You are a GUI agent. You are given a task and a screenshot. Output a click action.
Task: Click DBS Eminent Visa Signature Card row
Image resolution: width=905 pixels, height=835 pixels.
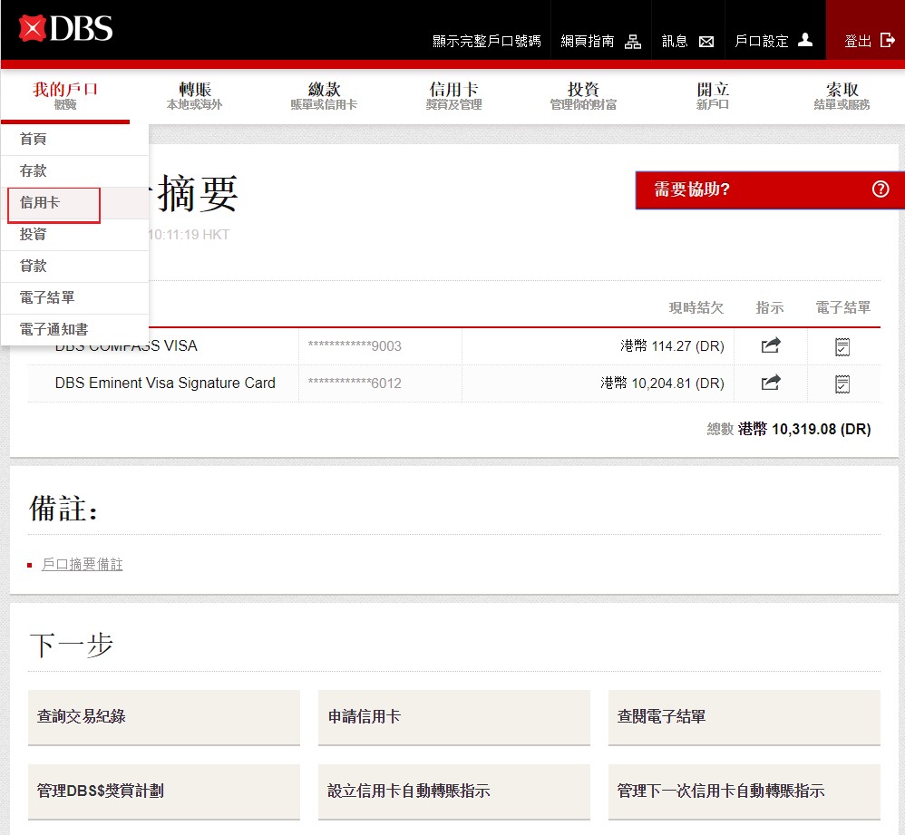(x=165, y=383)
